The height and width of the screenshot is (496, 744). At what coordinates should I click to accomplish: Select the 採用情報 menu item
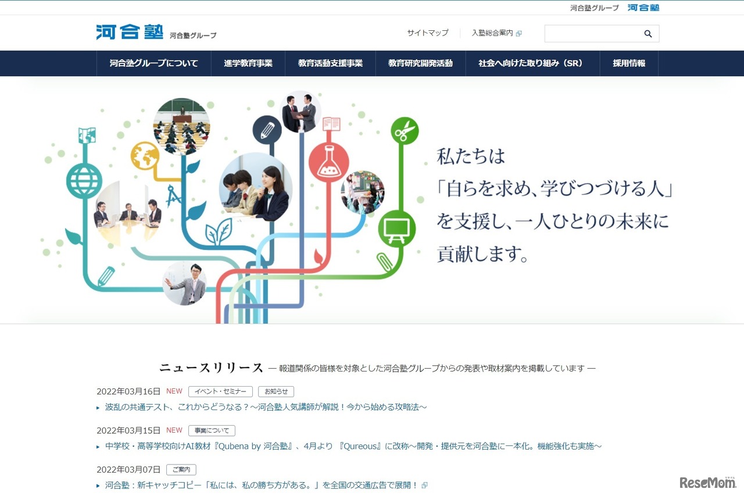628,63
